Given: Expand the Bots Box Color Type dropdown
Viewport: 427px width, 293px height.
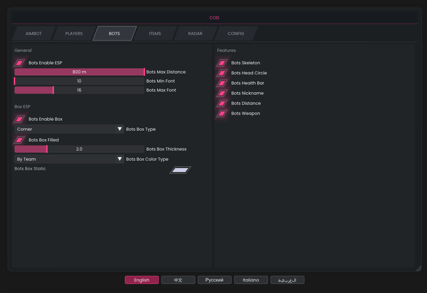Looking at the screenshot, I should (x=69, y=159).
